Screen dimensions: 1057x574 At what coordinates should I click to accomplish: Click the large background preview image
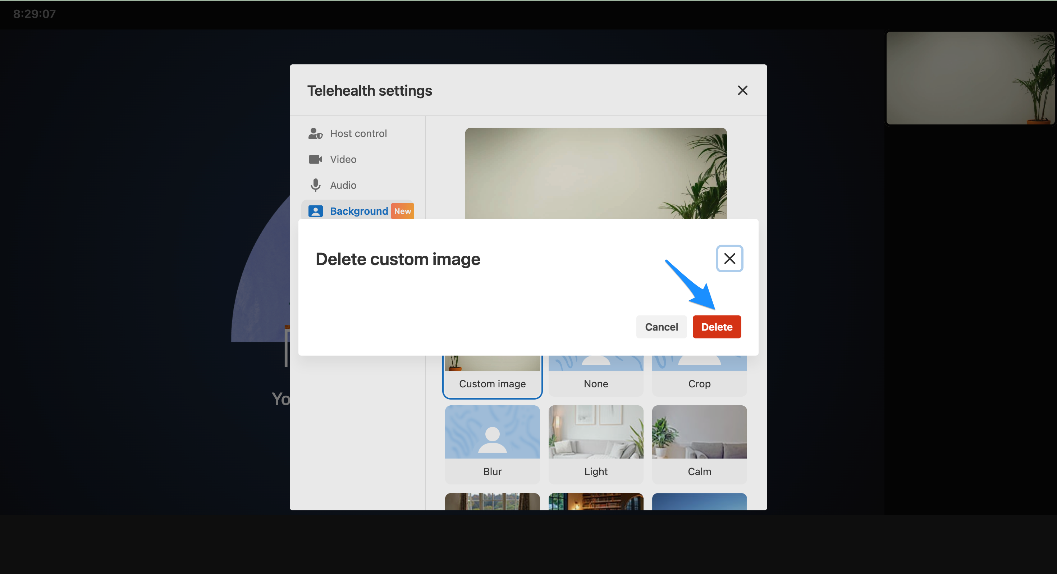595,173
